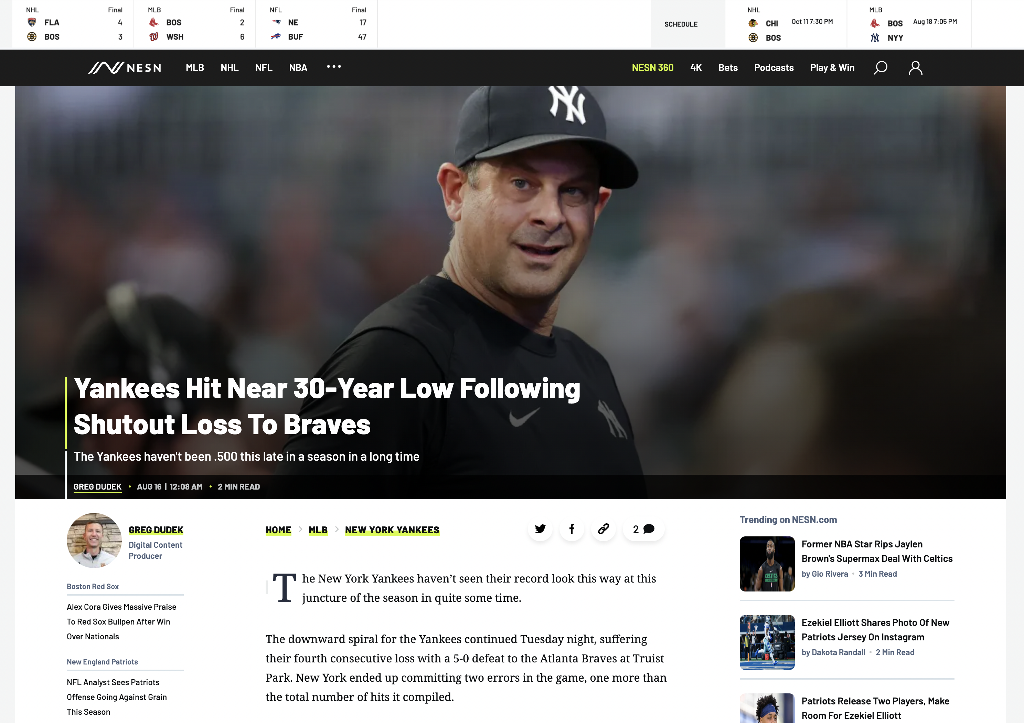Click the SCHEDULE button in scoreboard
The height and width of the screenshot is (723, 1024).
681,24
